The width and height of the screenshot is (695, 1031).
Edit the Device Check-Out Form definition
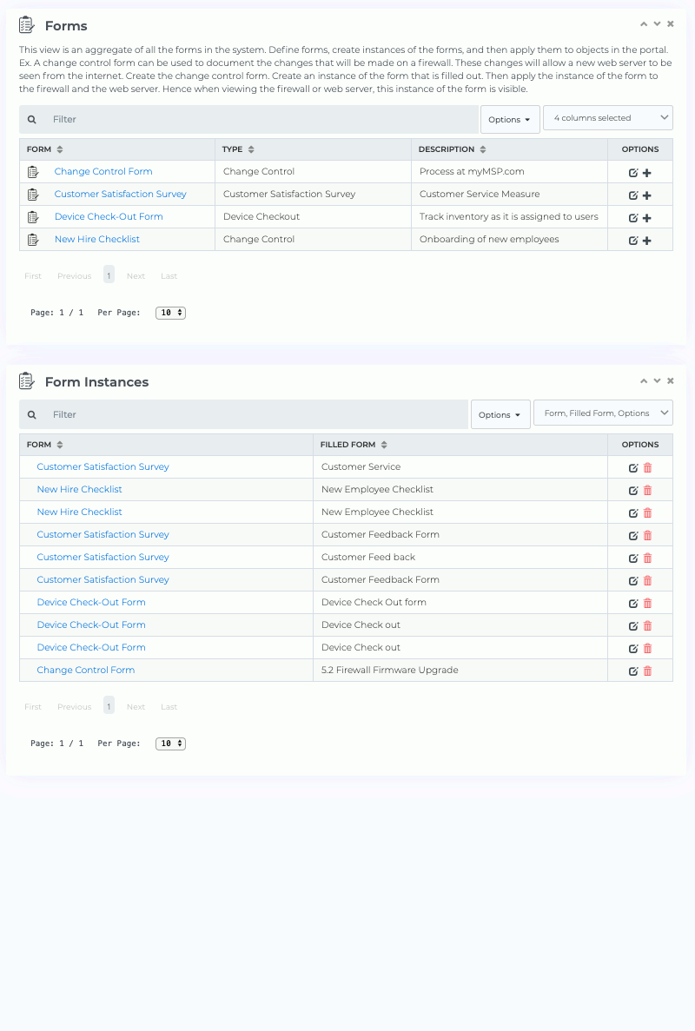coord(633,217)
